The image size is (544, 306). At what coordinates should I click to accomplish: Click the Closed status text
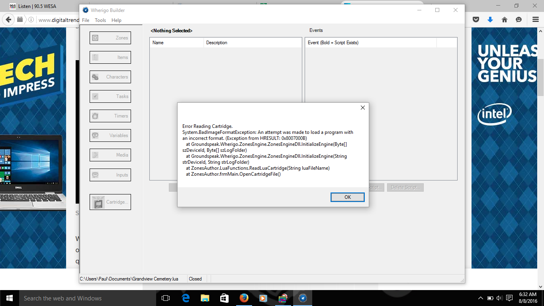point(196,279)
